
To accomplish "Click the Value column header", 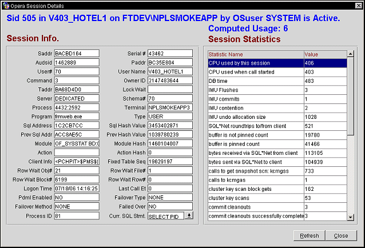I will coord(324,54).
